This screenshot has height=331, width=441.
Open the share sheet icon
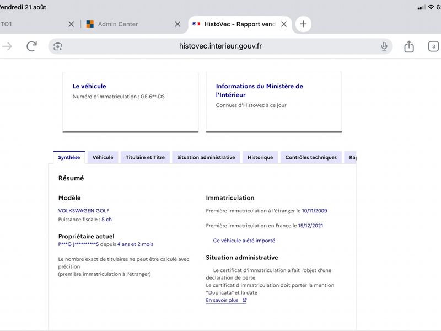tap(409, 46)
